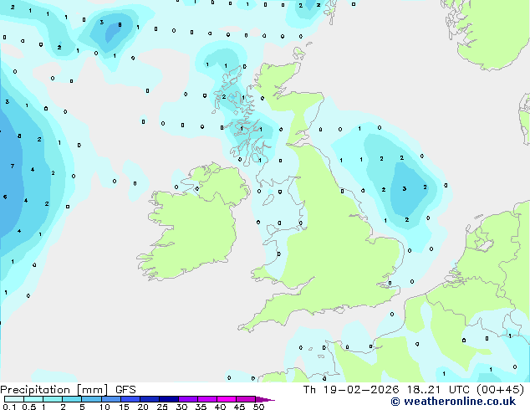Click the above-50 arrow tip of legend
The image size is (530, 410).
tap(265, 399)
